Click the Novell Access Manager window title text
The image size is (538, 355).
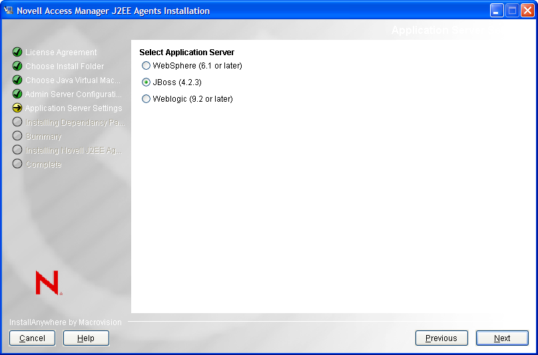113,11
